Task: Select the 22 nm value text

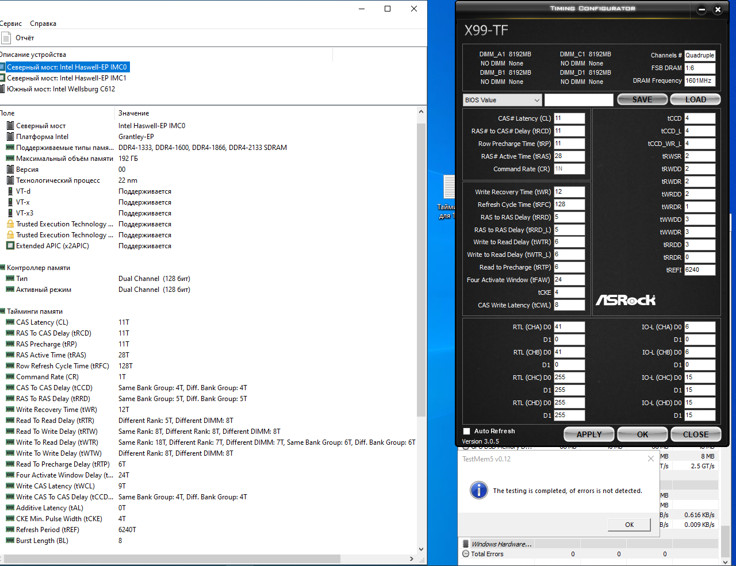Action: pyautogui.click(x=128, y=180)
